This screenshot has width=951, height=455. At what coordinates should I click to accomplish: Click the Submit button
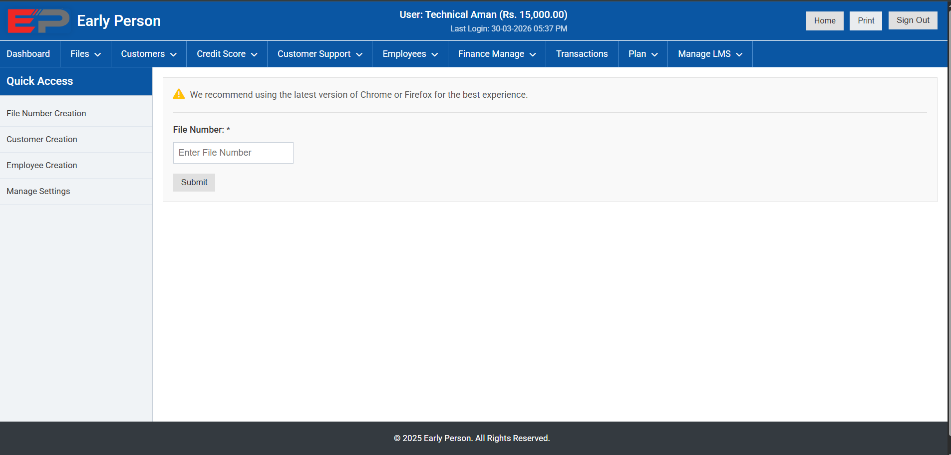[194, 182]
